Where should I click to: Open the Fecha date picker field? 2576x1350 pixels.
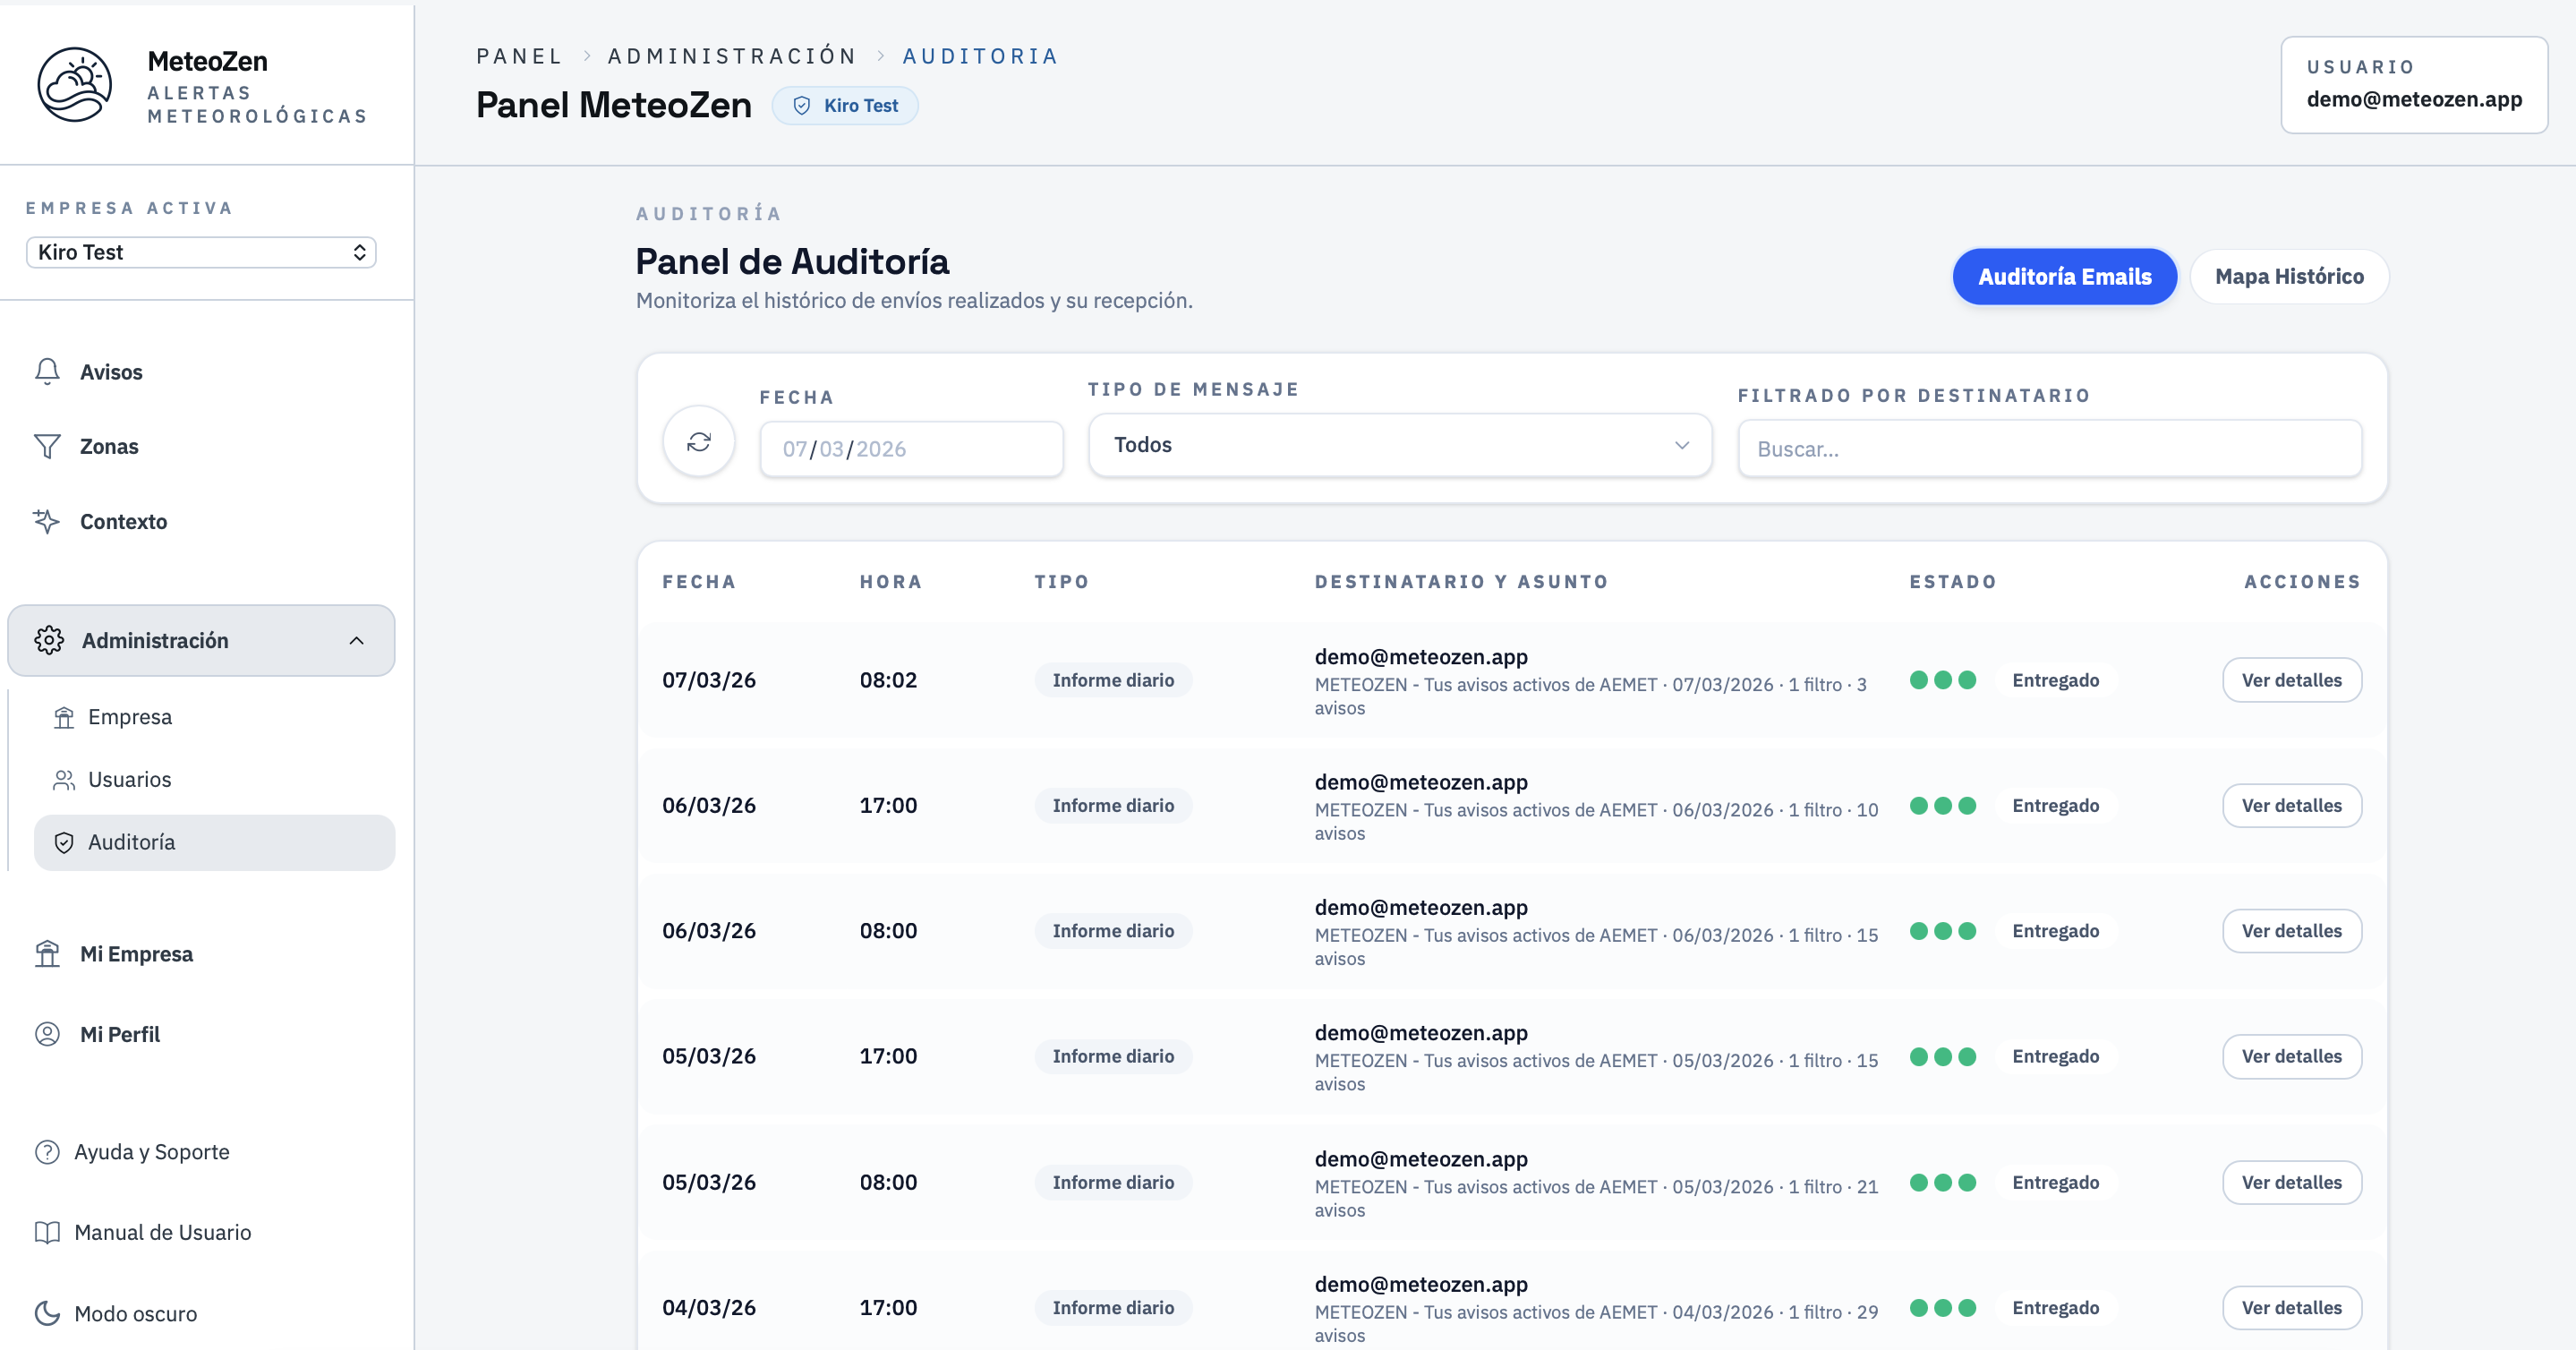pyautogui.click(x=911, y=449)
